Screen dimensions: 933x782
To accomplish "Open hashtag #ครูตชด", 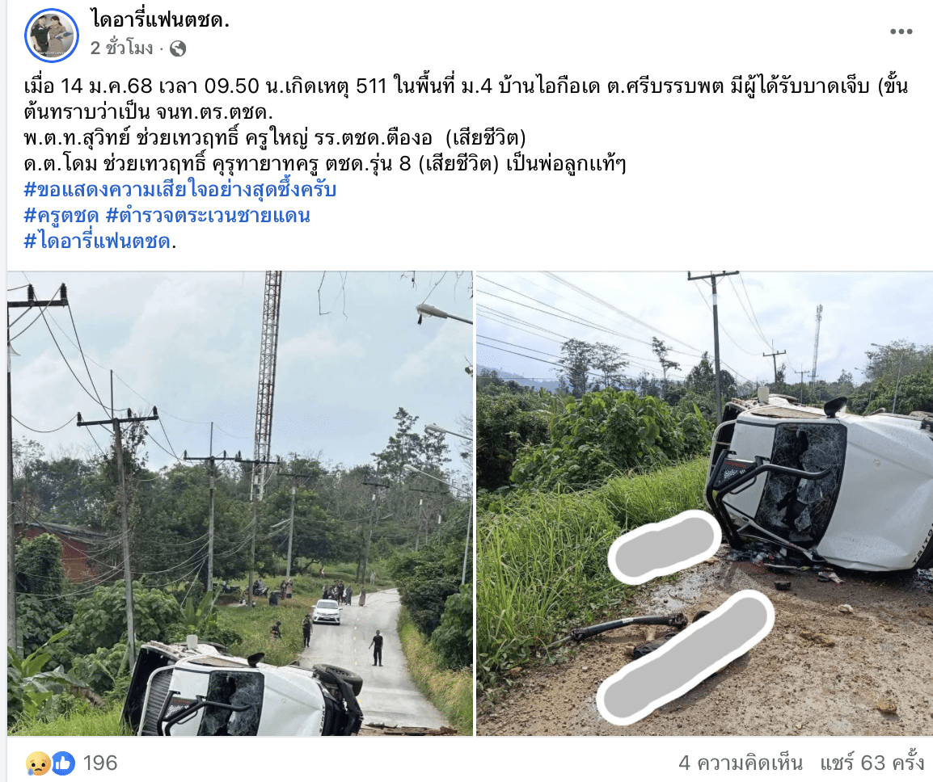I will point(61,215).
